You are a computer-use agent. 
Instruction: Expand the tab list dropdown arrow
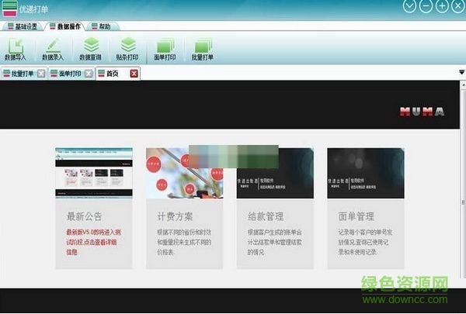click(x=461, y=72)
